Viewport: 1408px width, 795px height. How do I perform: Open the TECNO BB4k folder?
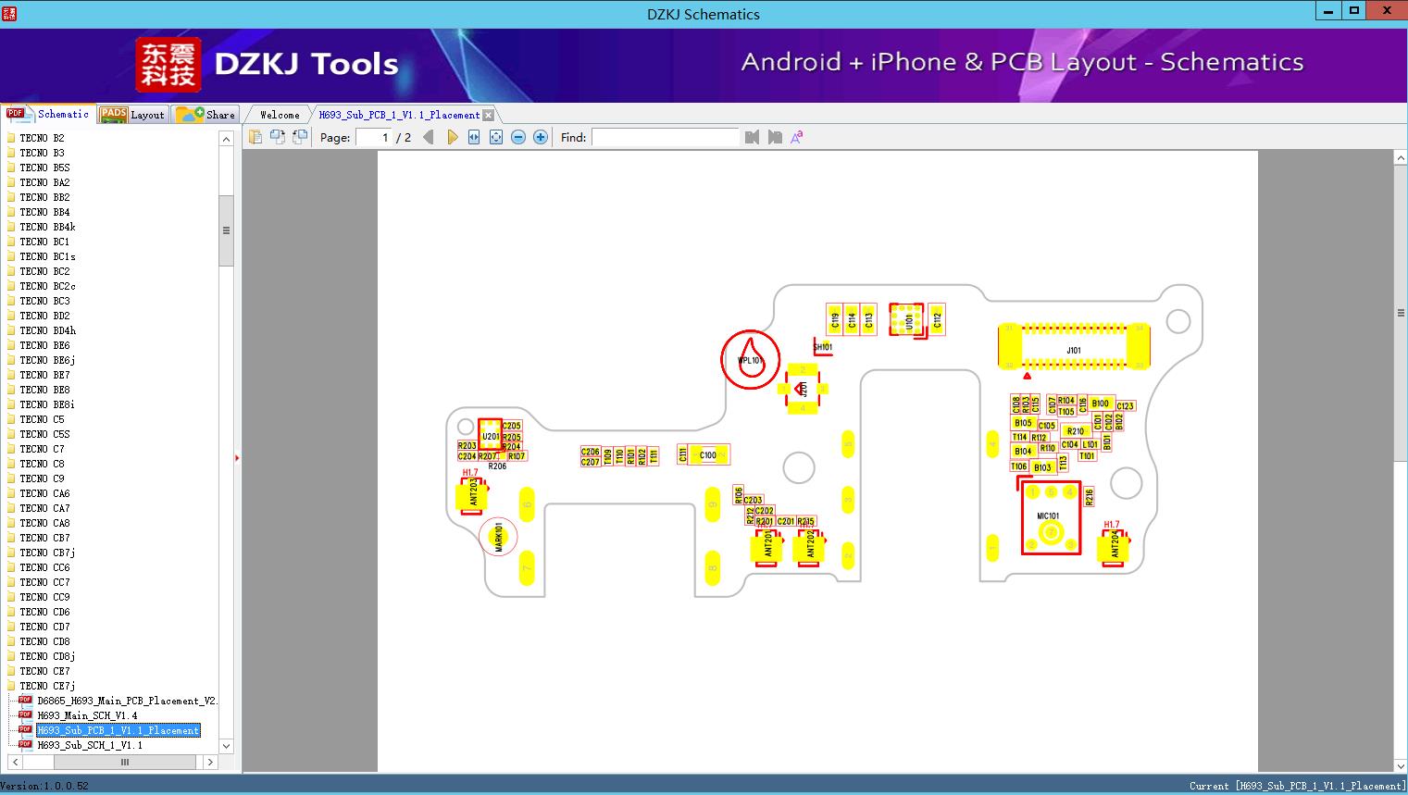click(x=47, y=227)
